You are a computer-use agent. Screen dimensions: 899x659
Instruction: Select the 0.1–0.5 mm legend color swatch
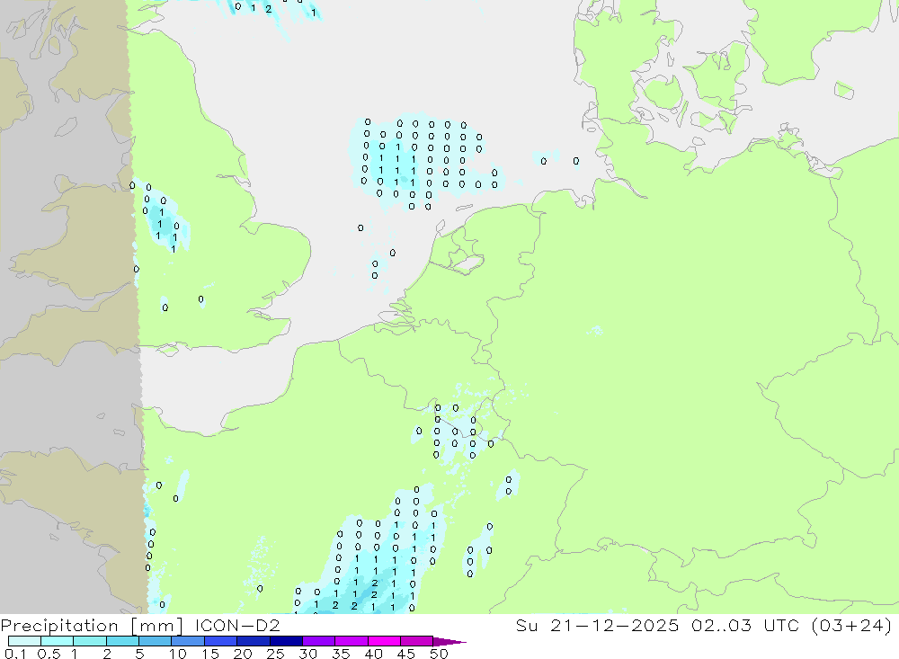[x=24, y=641]
